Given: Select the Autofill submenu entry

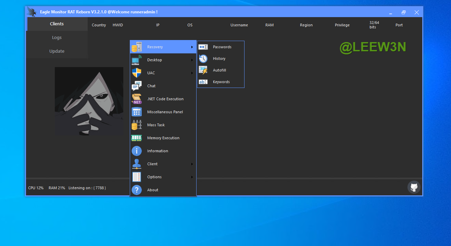Looking at the screenshot, I should 219,70.
